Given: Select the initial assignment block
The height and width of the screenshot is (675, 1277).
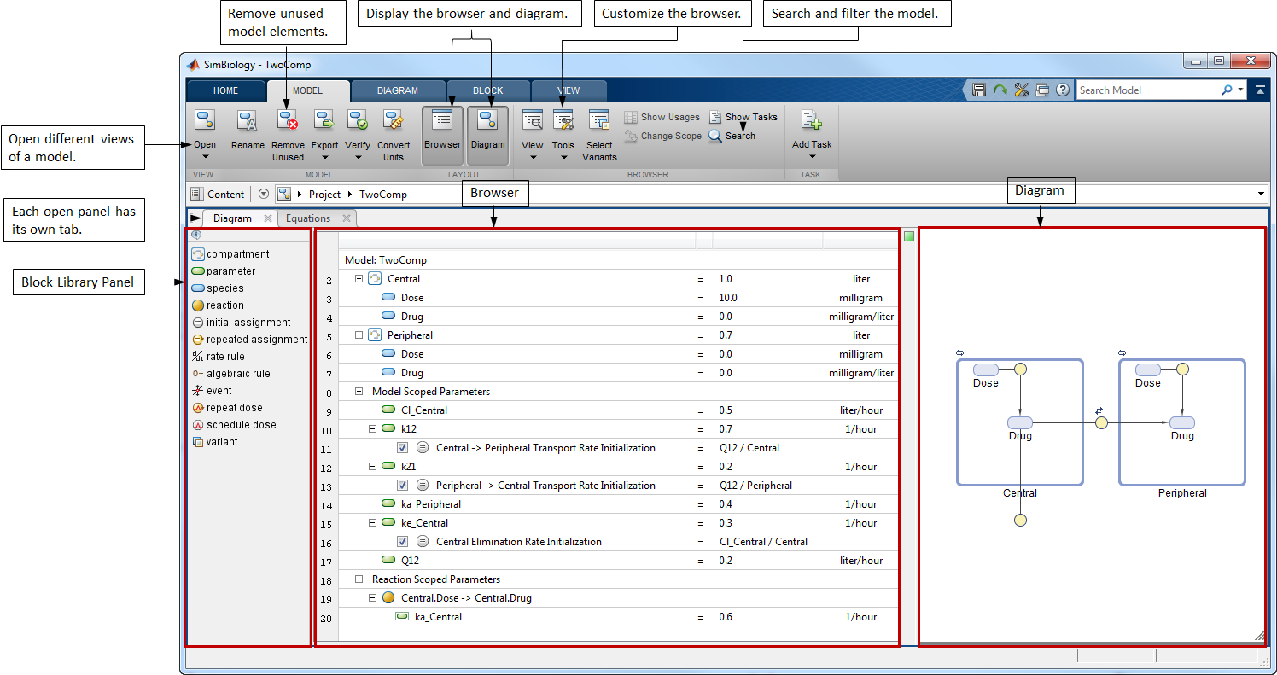Looking at the screenshot, I should (x=241, y=323).
